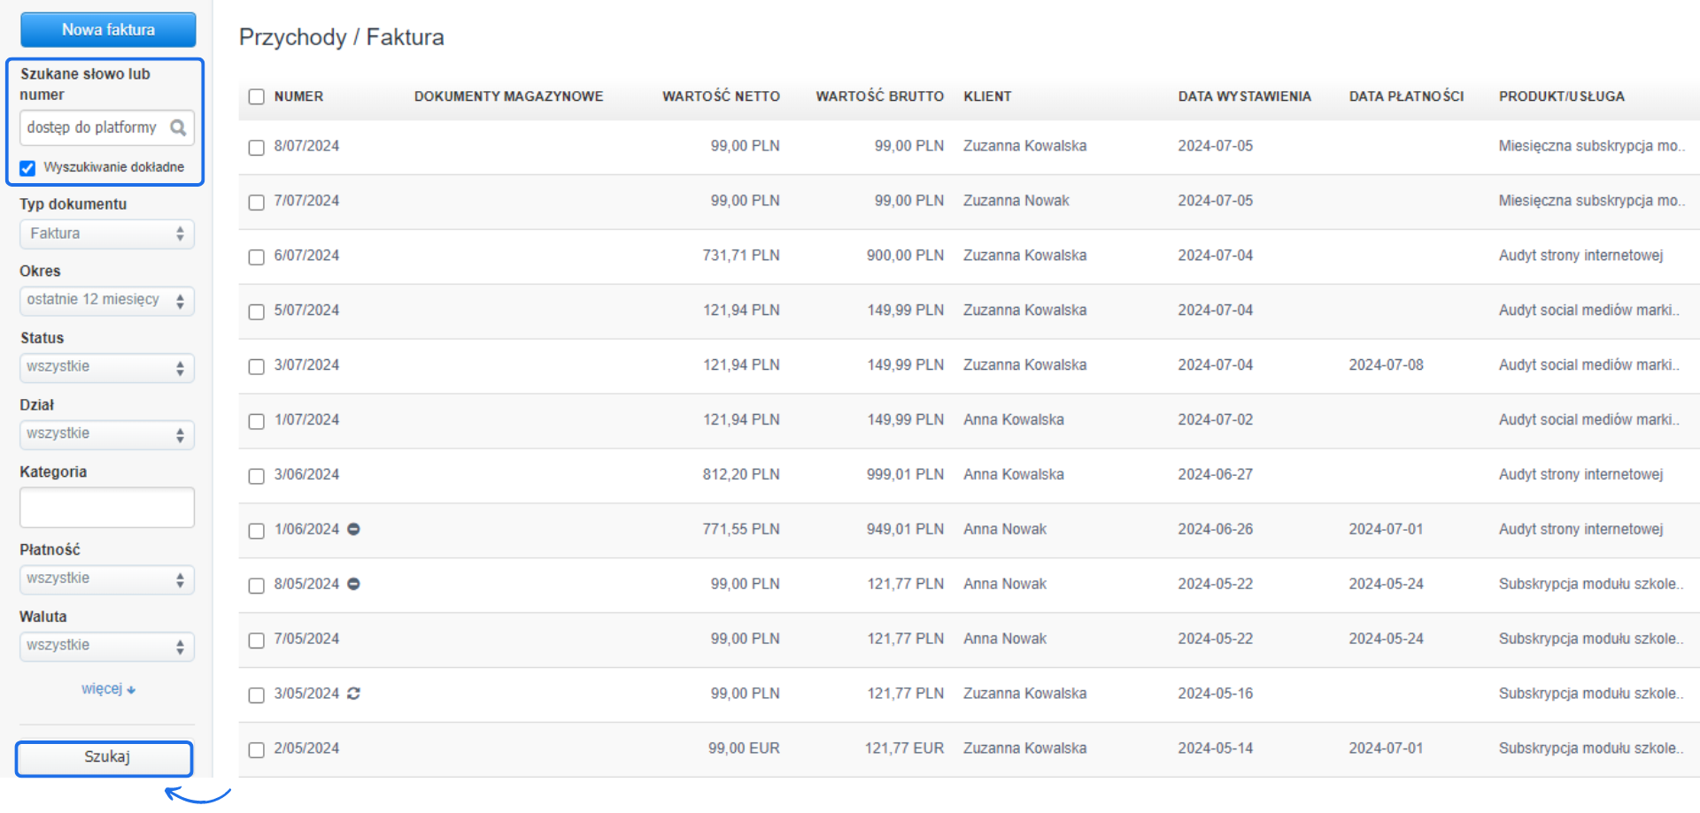Click recurring icon next to invoice 3/05/2024
Viewport: 1700px width, 813px height.
[x=353, y=694]
